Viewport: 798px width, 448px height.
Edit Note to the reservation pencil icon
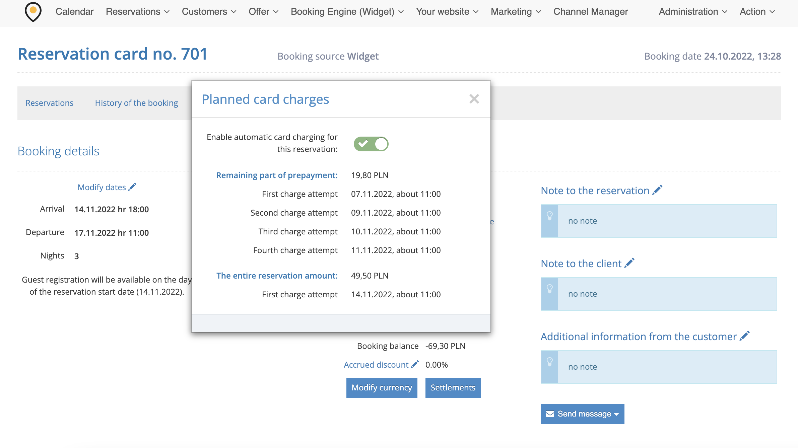click(657, 190)
